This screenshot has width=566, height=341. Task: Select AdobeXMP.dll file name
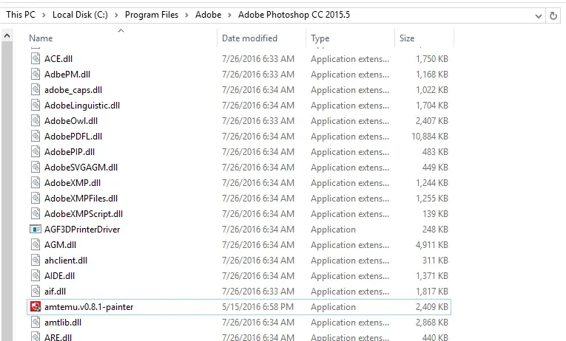(x=73, y=182)
